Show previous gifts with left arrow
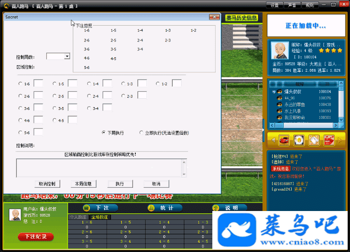Screen dimensions: 350x252 pos(273,140)
